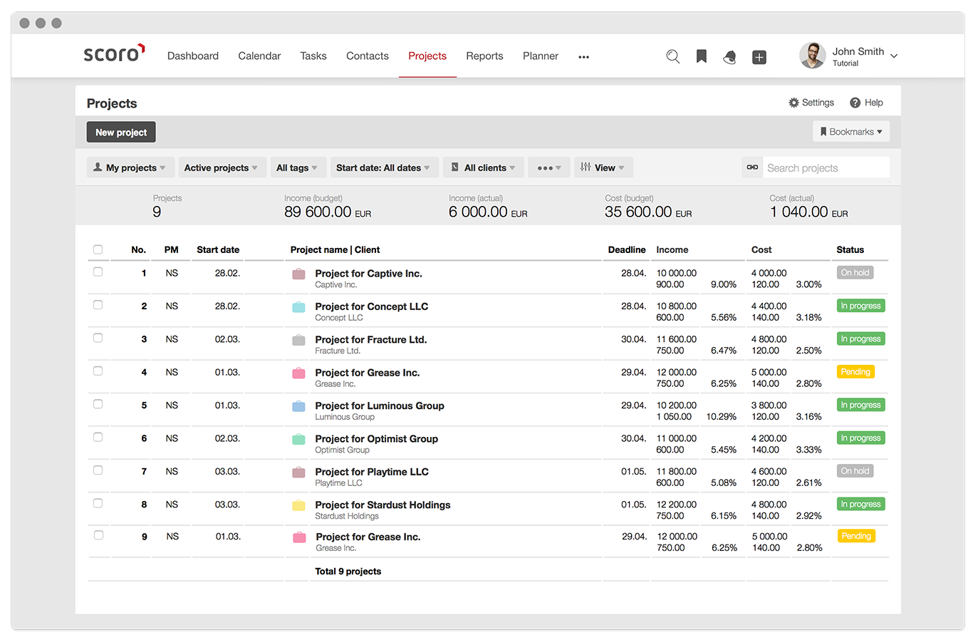This screenshot has height=640, width=973.
Task: Click On hold status of project 1
Action: click(855, 273)
